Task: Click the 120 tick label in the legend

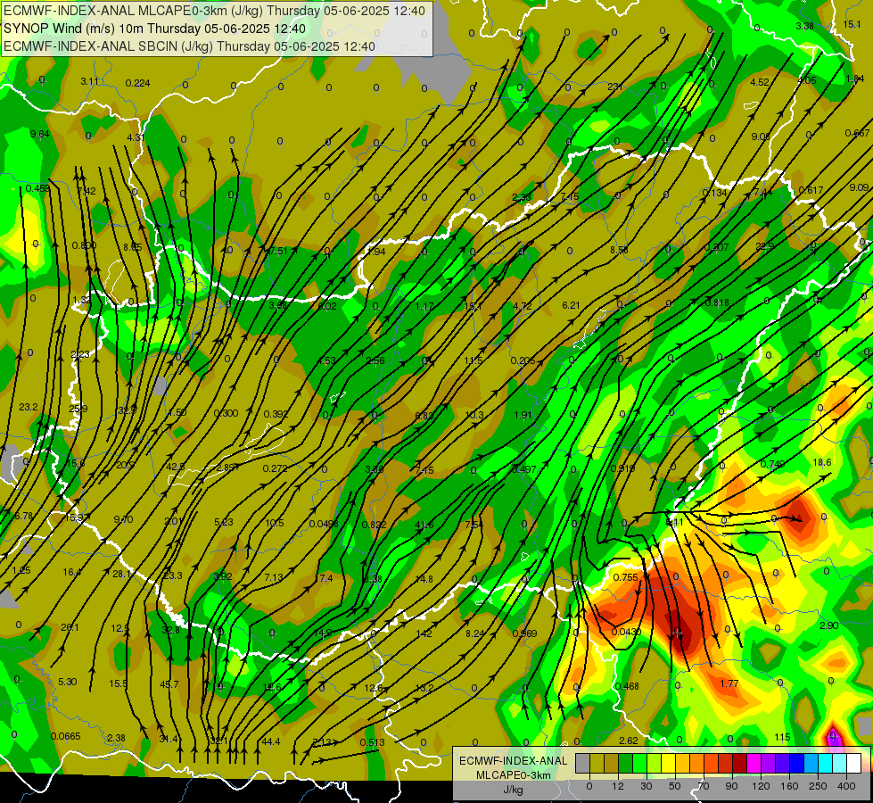Action: click(x=761, y=786)
